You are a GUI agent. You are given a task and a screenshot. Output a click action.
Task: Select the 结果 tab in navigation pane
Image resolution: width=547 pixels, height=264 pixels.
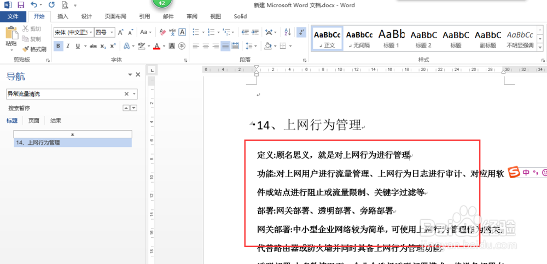[x=56, y=121]
